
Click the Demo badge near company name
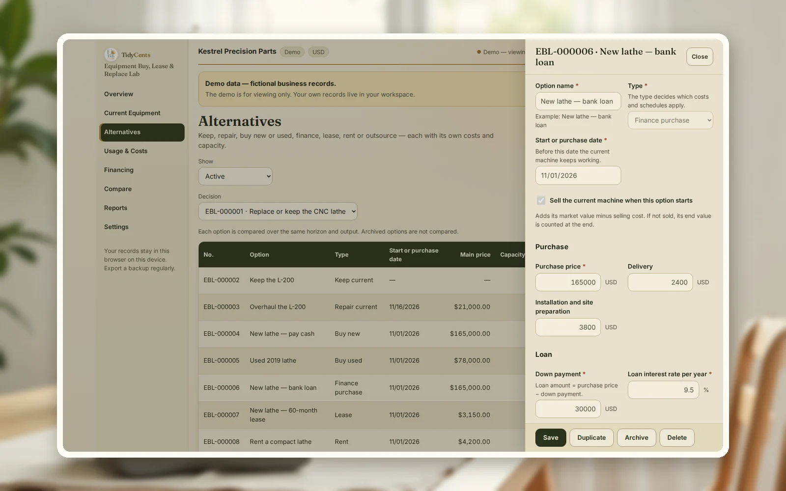coord(292,52)
